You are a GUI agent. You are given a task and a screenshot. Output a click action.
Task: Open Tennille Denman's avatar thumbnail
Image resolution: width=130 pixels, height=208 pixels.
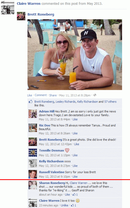coord(33,153)
